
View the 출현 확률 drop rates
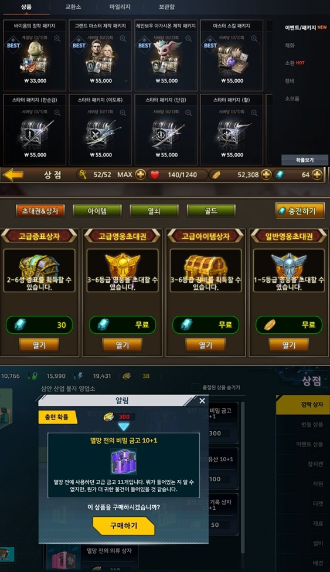pyautogui.click(x=57, y=417)
